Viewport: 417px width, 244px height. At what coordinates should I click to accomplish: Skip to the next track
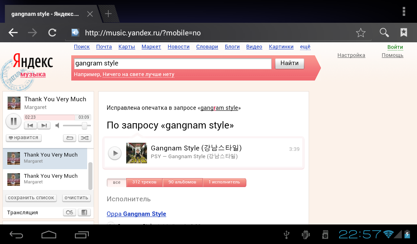pyautogui.click(x=44, y=126)
